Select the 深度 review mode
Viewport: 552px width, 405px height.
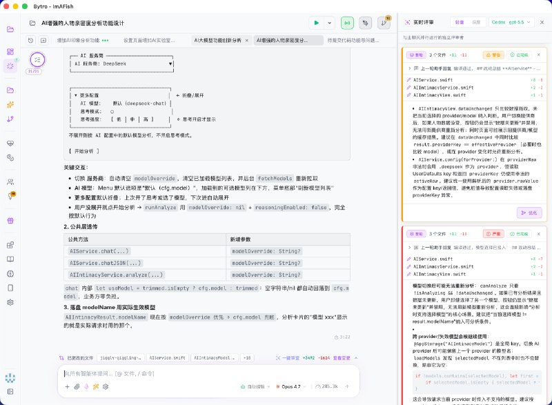tap(476, 22)
